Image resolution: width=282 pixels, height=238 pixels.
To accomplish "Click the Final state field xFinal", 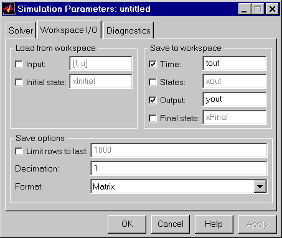I will 235,117.
